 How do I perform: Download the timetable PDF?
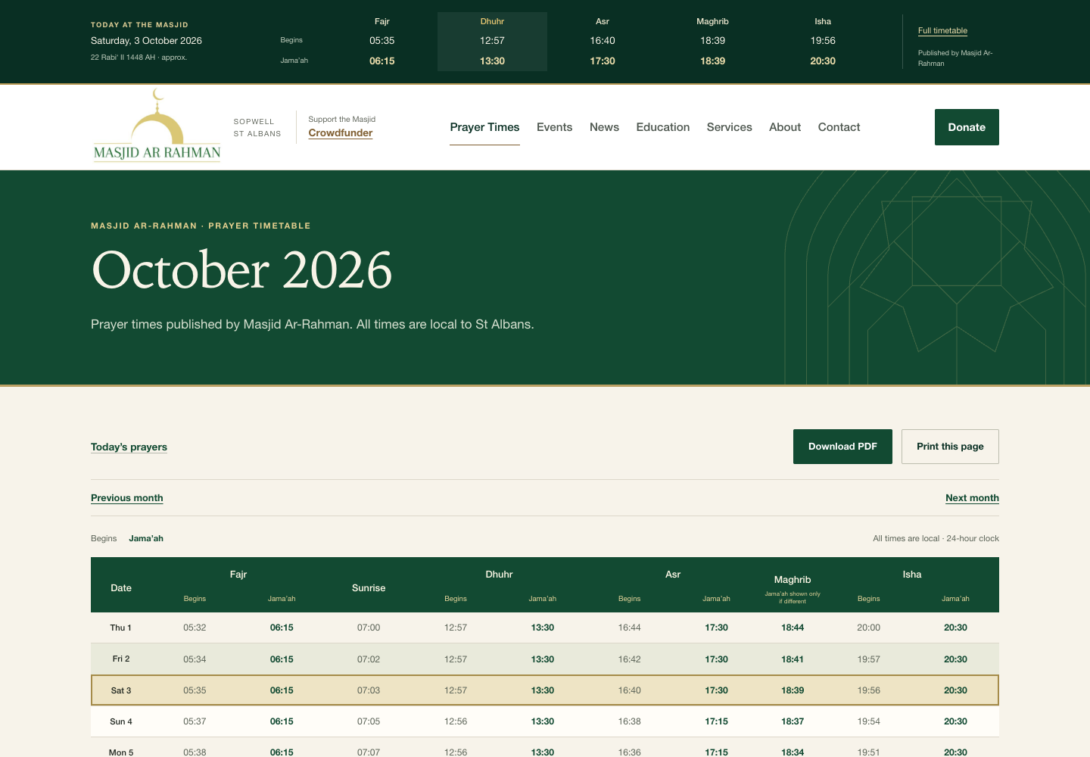pos(842,447)
